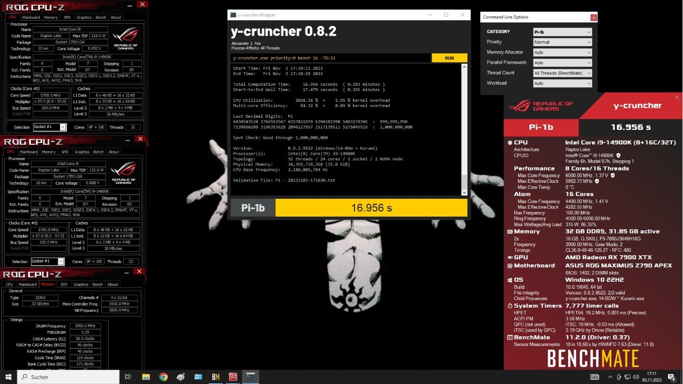Screen dimensions: 683x384
Task: Close the Command Line Options panel
Action: click(593, 17)
